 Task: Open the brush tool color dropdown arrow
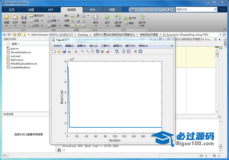111,51
